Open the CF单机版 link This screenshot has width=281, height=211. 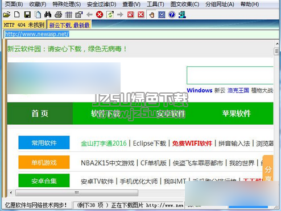[x=154, y=163]
